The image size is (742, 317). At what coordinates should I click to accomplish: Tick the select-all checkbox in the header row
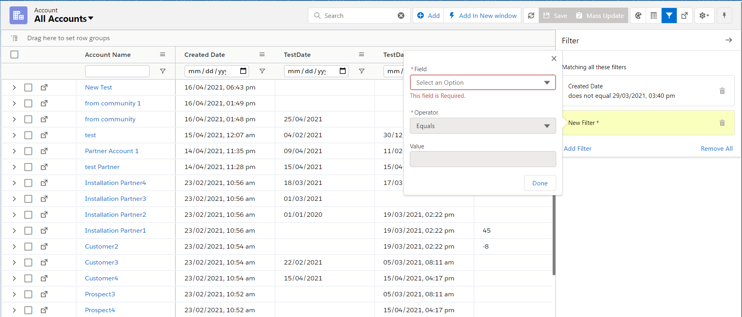(14, 54)
